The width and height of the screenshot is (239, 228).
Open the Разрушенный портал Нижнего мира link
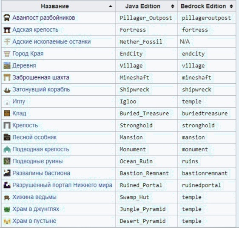click(x=63, y=185)
